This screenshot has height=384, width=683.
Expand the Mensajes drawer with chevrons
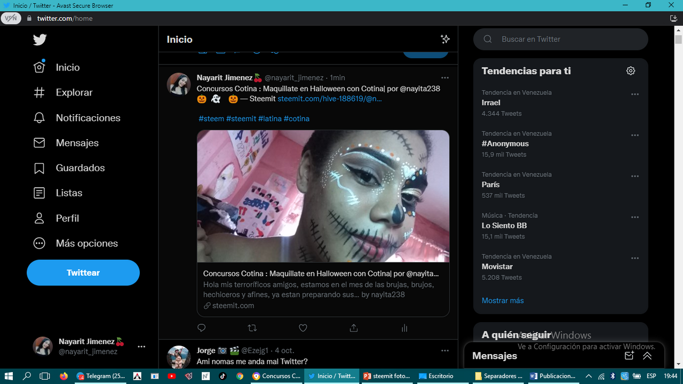click(647, 356)
